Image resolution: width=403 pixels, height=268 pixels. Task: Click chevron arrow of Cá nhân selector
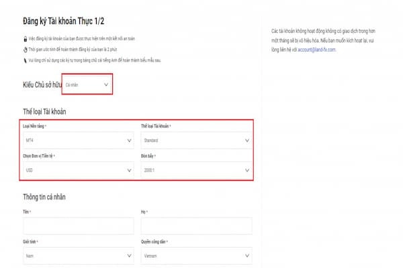[106, 84]
